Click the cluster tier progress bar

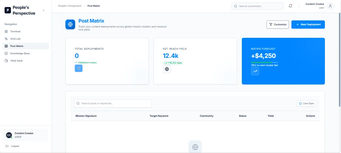point(264,62)
